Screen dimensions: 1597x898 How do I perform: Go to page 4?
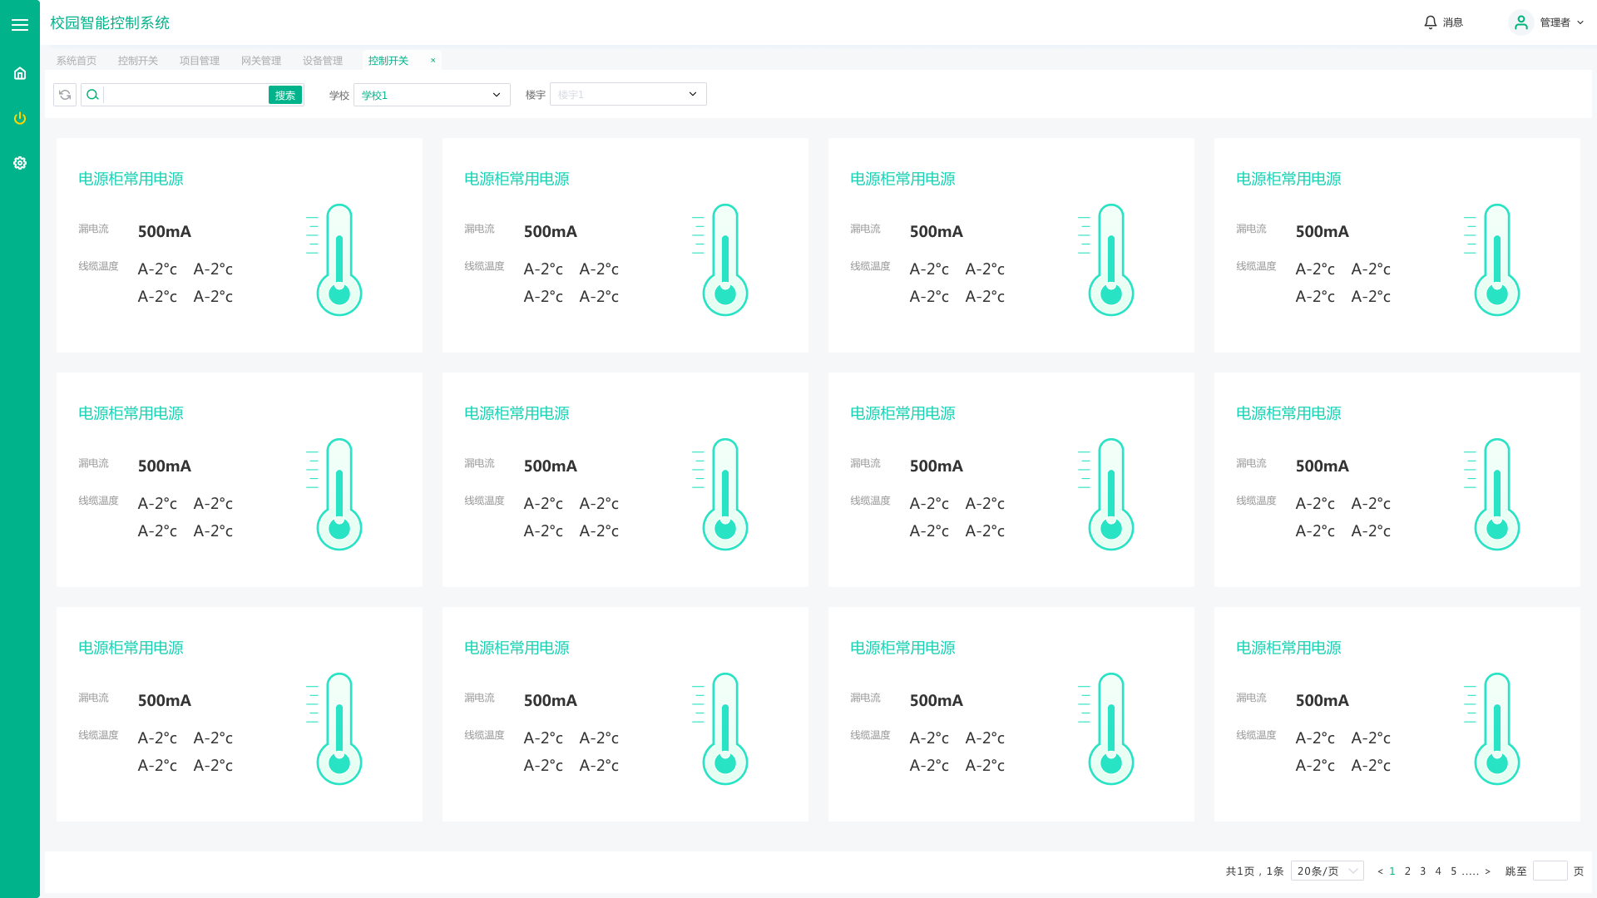point(1438,871)
